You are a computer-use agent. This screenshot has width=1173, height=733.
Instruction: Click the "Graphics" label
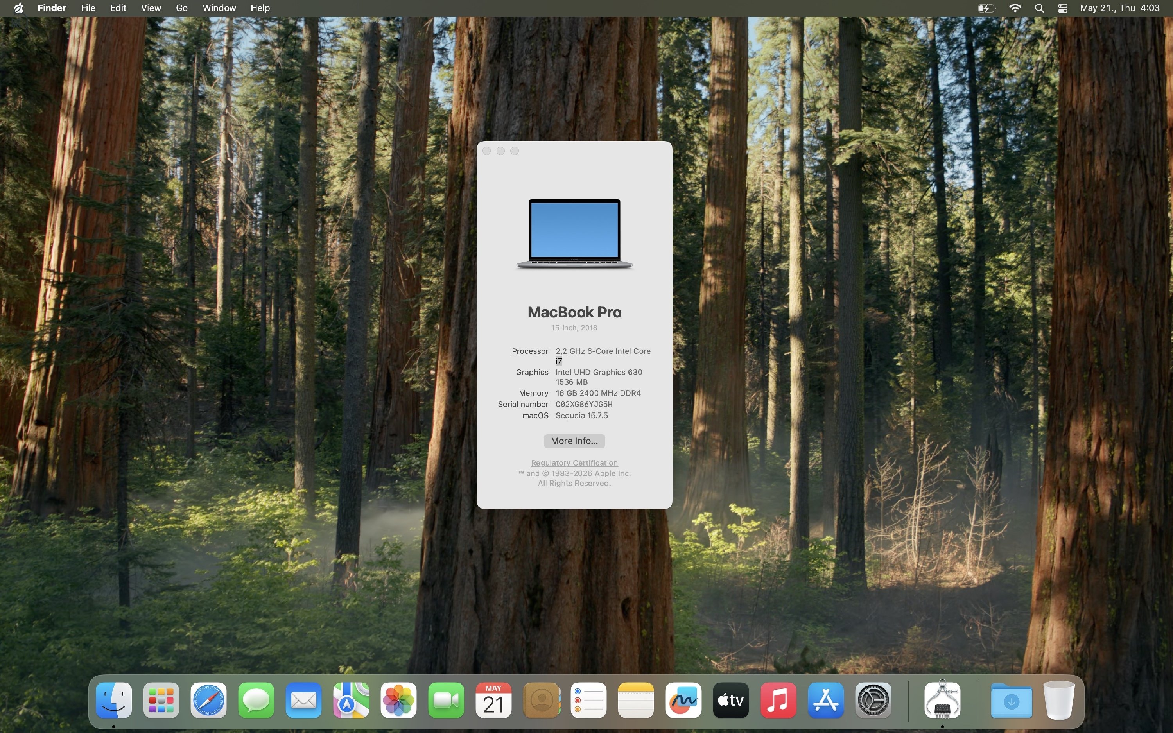tap(532, 372)
